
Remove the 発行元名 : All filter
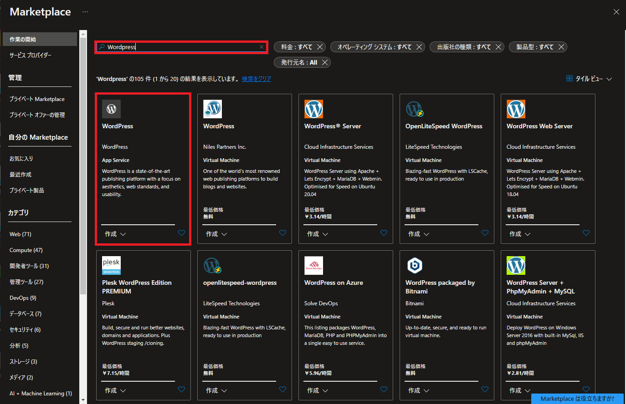325,62
